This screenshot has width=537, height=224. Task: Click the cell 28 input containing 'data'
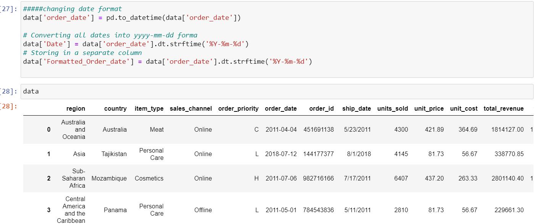[x=277, y=92]
